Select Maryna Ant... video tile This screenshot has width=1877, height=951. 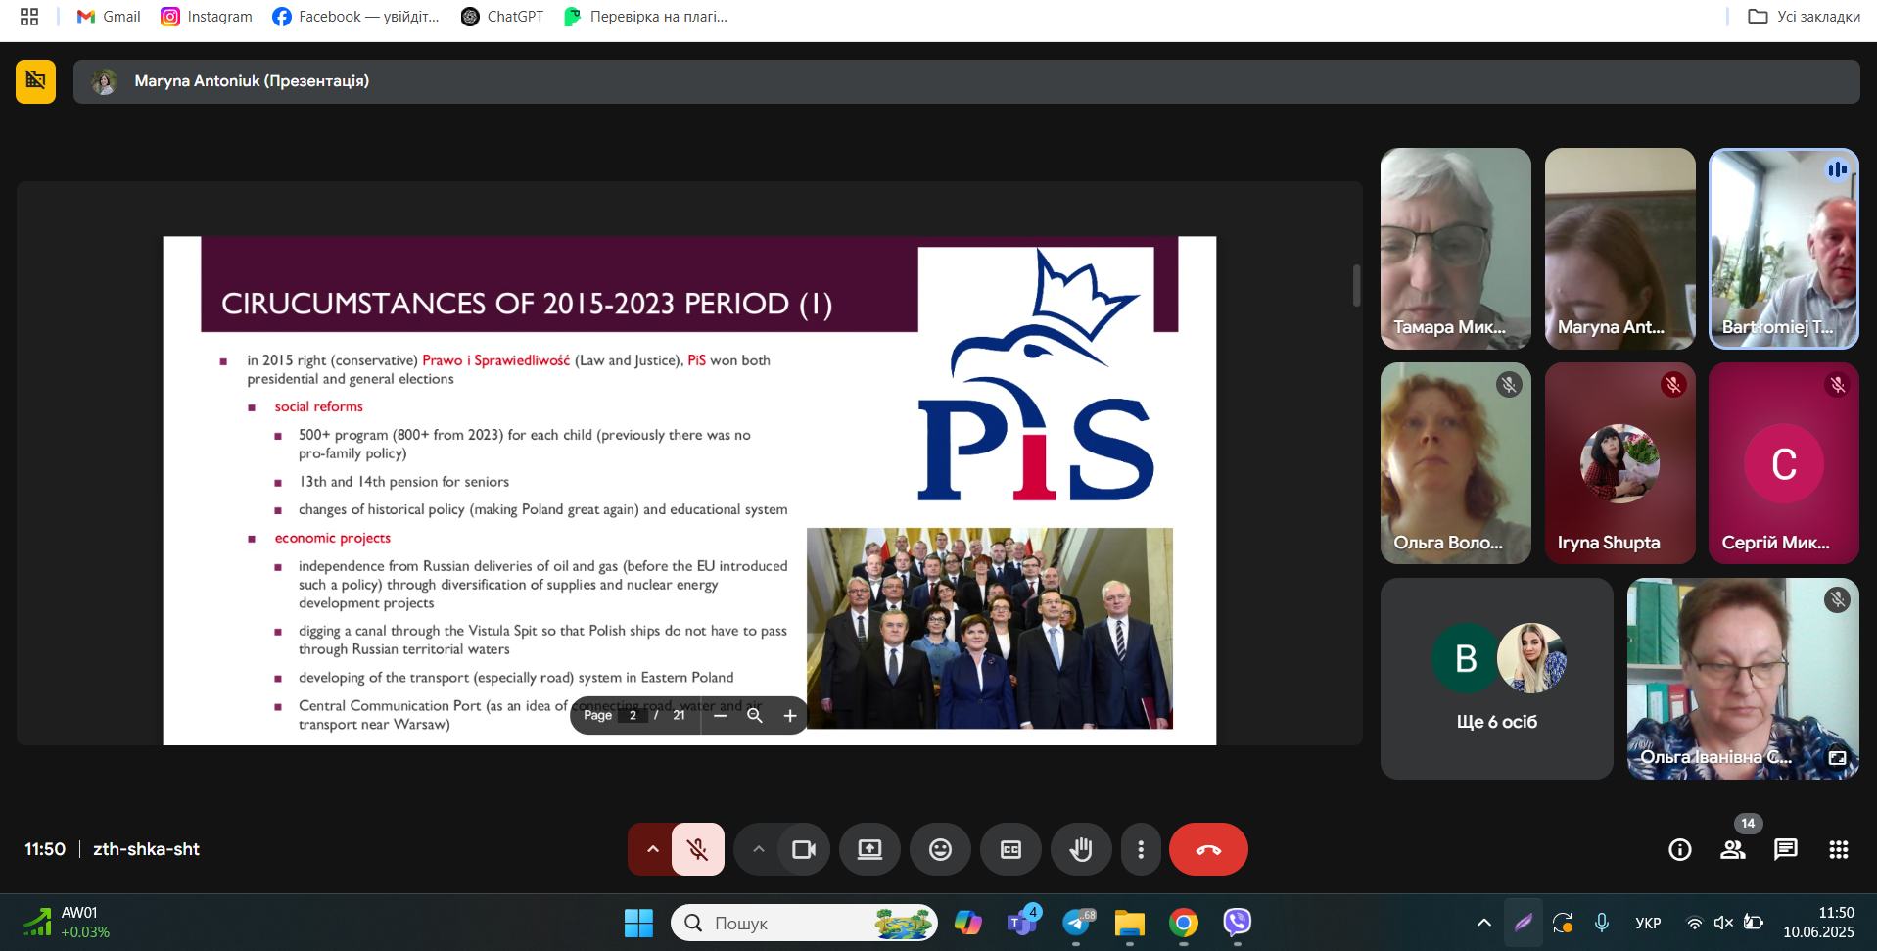[x=1619, y=249]
